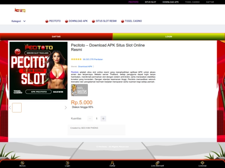Click the ball icon beside SITUS SLOT RESMI
This screenshot has width=225, height=168.
[93, 21]
